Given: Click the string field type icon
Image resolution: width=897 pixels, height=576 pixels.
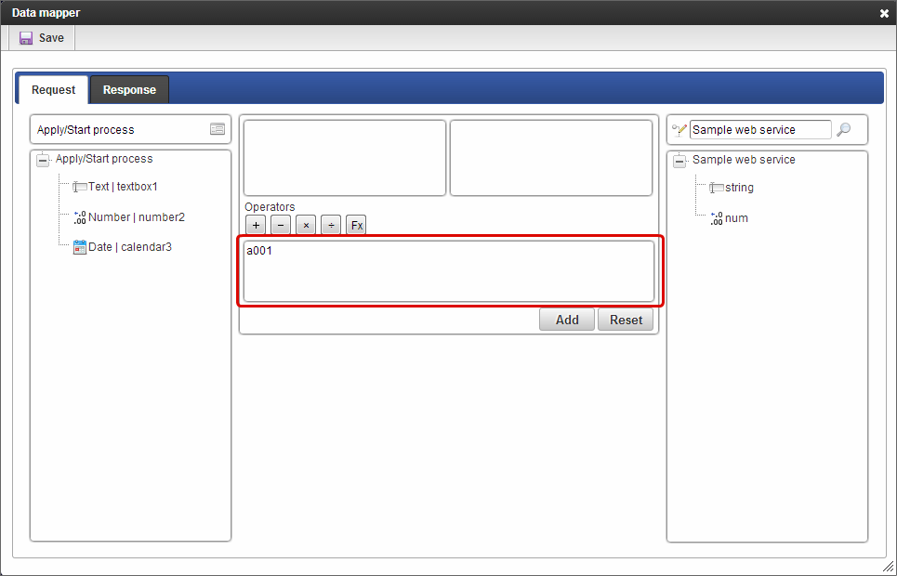Looking at the screenshot, I should (x=717, y=189).
